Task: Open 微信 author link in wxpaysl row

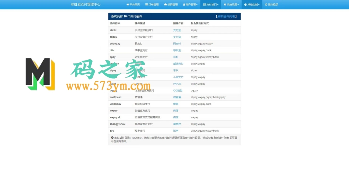Action: tap(176, 117)
